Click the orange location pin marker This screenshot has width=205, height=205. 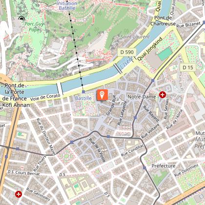click(x=102, y=95)
